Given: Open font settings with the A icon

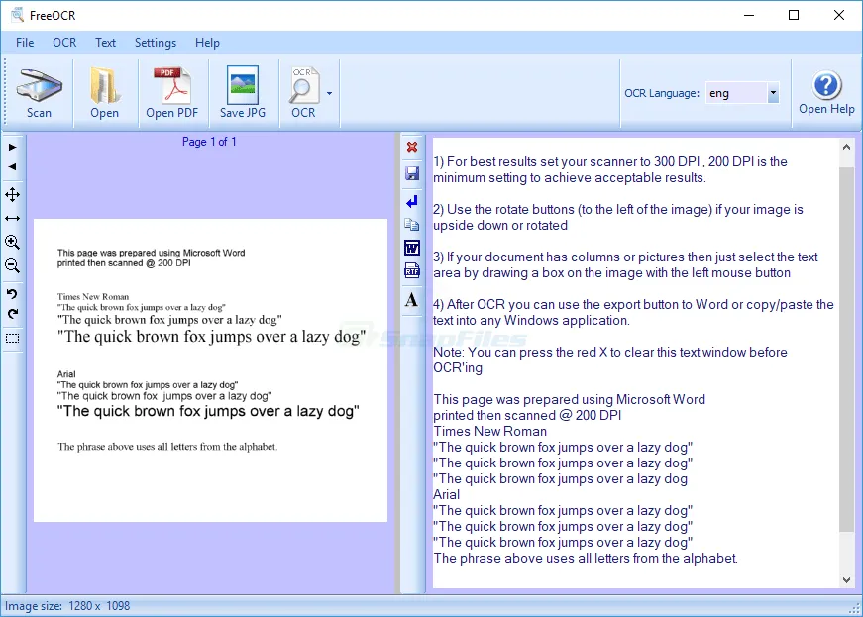Looking at the screenshot, I should [x=411, y=300].
